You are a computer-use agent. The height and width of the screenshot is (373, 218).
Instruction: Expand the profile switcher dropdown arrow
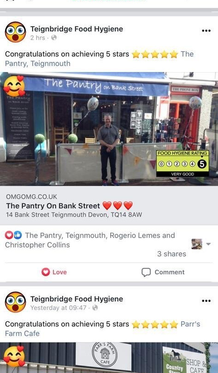tap(208, 244)
